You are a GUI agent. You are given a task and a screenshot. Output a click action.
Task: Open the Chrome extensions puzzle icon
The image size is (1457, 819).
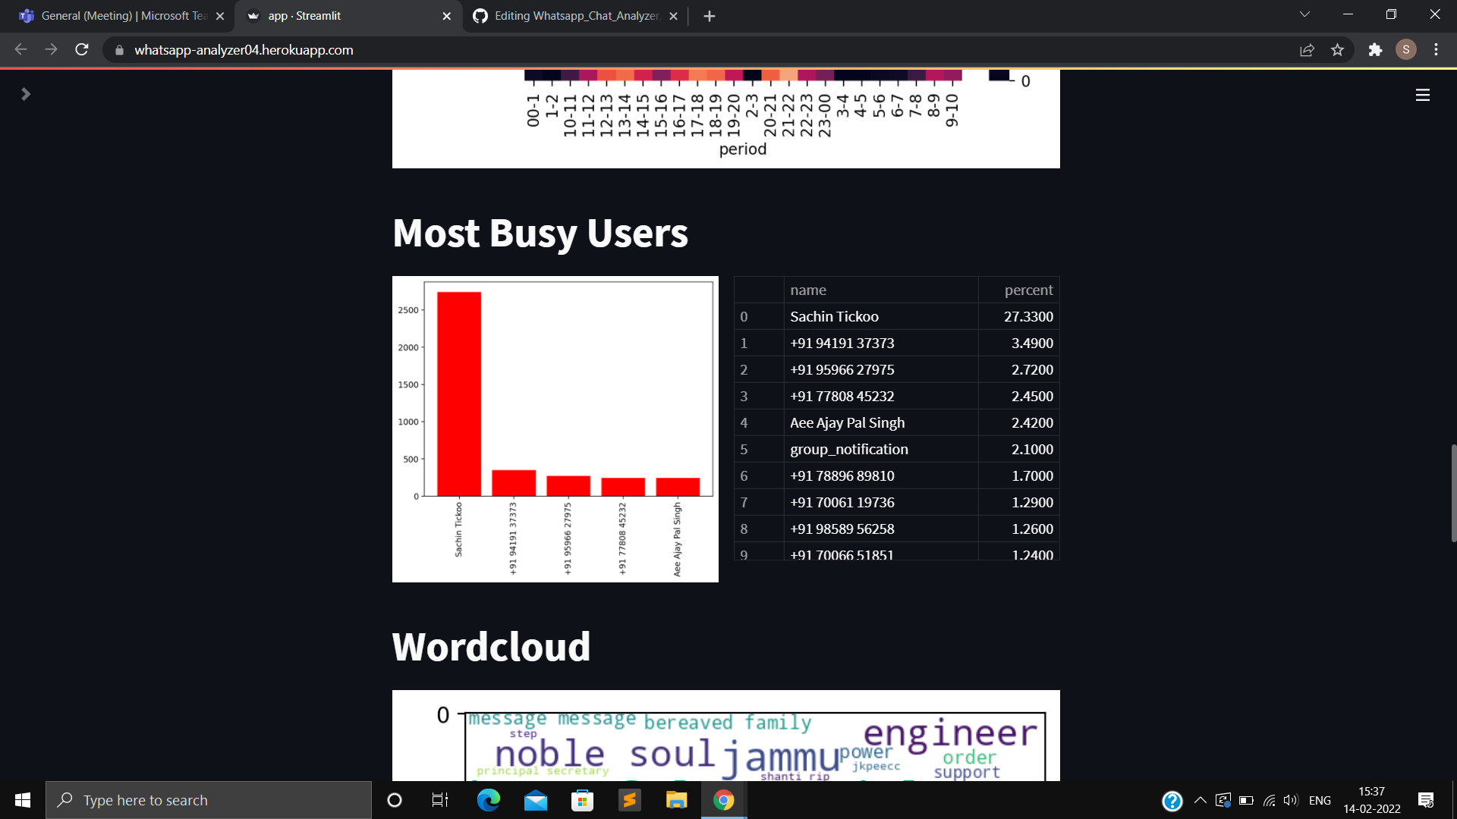pos(1377,50)
